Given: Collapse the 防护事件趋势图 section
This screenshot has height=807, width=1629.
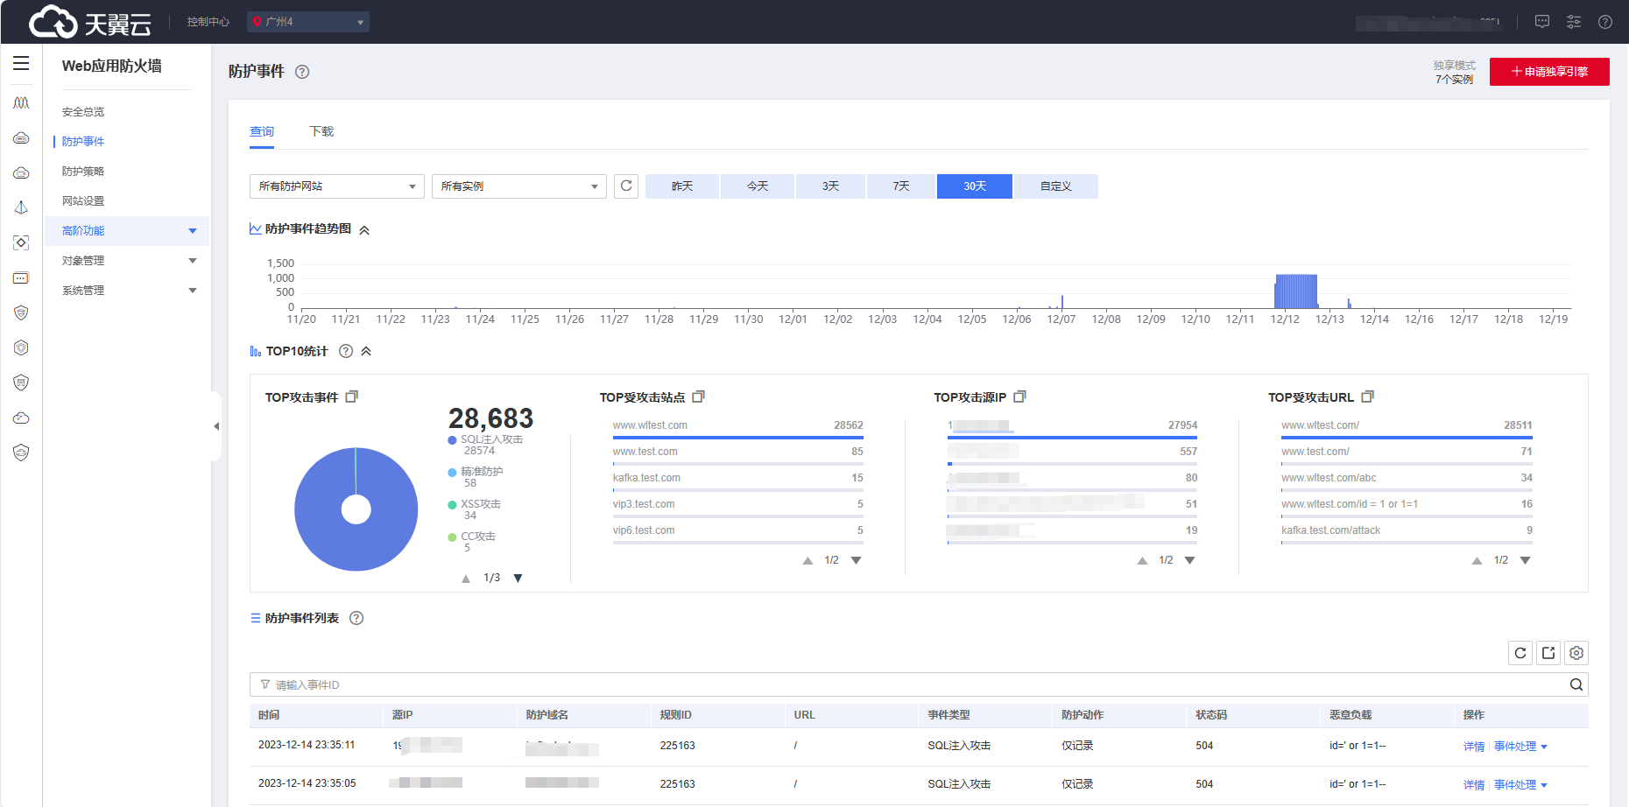Looking at the screenshot, I should pyautogui.click(x=364, y=230).
